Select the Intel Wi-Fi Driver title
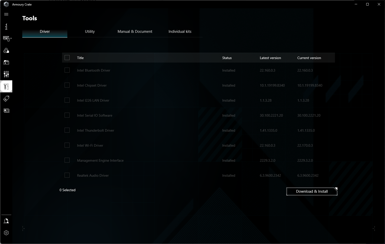 point(90,145)
